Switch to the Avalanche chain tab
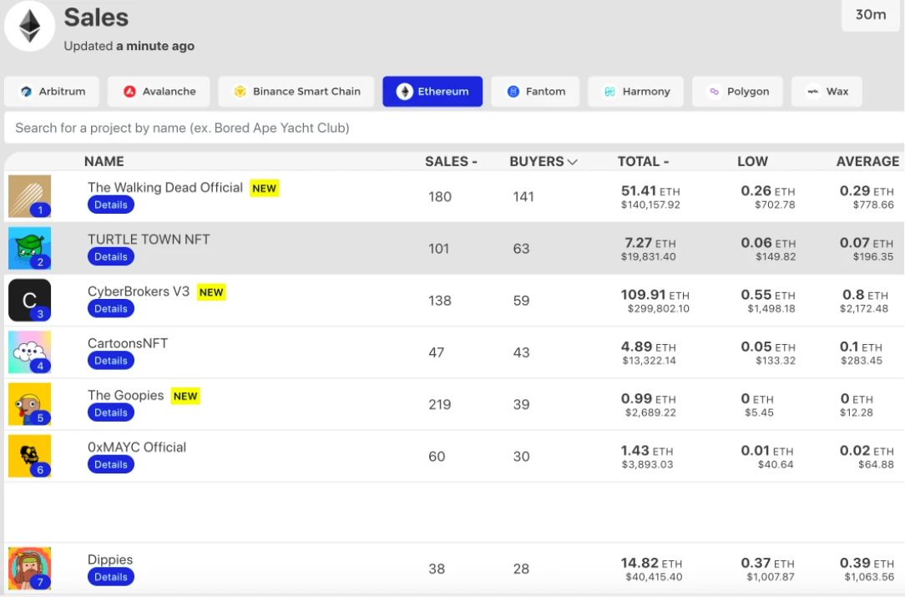The height and width of the screenshot is (597, 905). pos(159,91)
